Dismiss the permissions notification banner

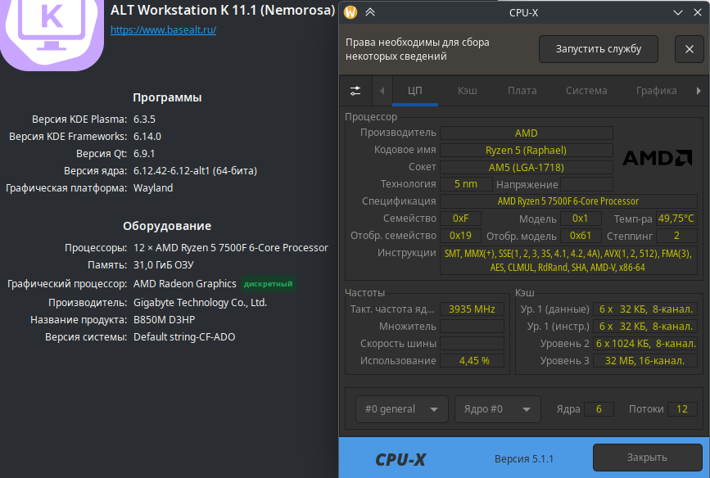point(690,49)
